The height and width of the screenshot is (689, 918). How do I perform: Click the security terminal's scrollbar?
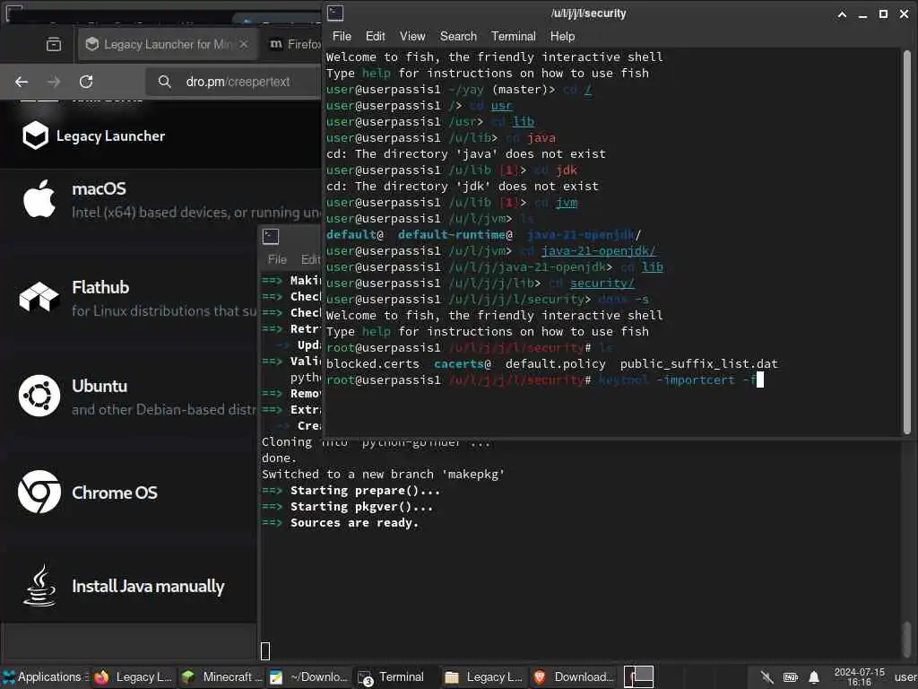pyautogui.click(x=907, y=241)
